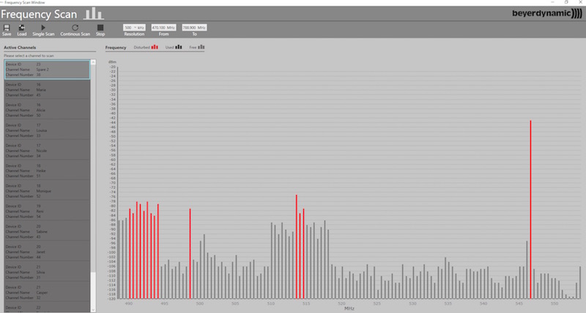
Task: Click the Used black bars legend icon
Action: (178, 47)
